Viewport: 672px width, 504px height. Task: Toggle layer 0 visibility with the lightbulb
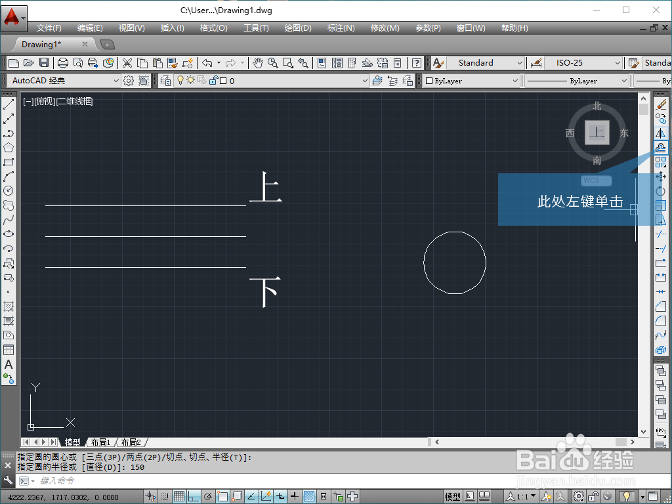click(x=179, y=80)
